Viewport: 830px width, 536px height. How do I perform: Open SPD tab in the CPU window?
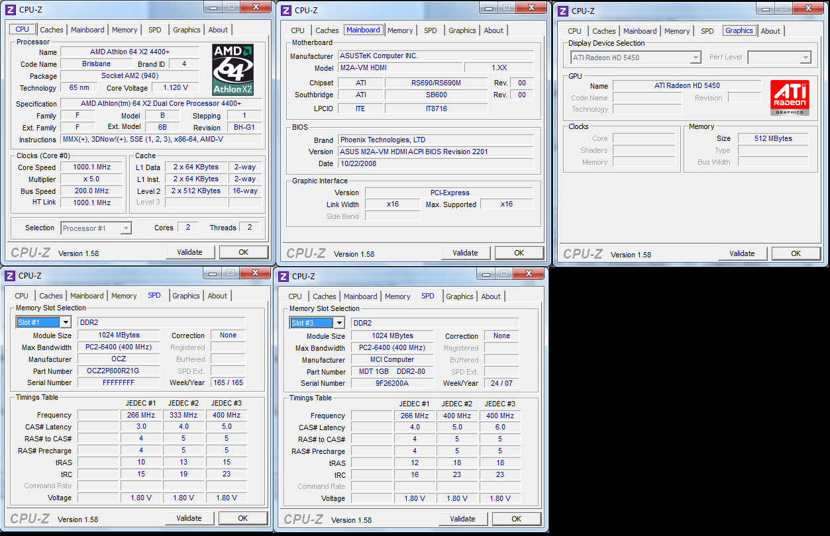click(154, 30)
